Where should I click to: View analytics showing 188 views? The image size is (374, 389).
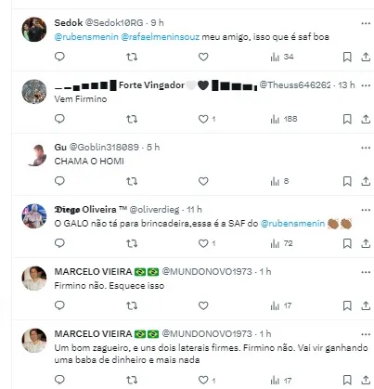click(284, 119)
